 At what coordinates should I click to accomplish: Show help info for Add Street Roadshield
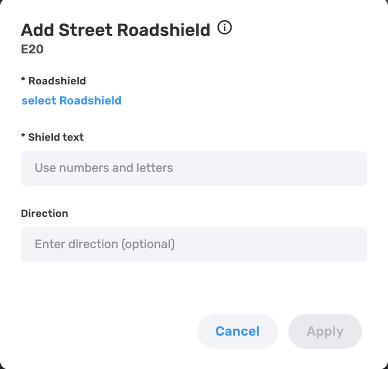[x=224, y=28]
